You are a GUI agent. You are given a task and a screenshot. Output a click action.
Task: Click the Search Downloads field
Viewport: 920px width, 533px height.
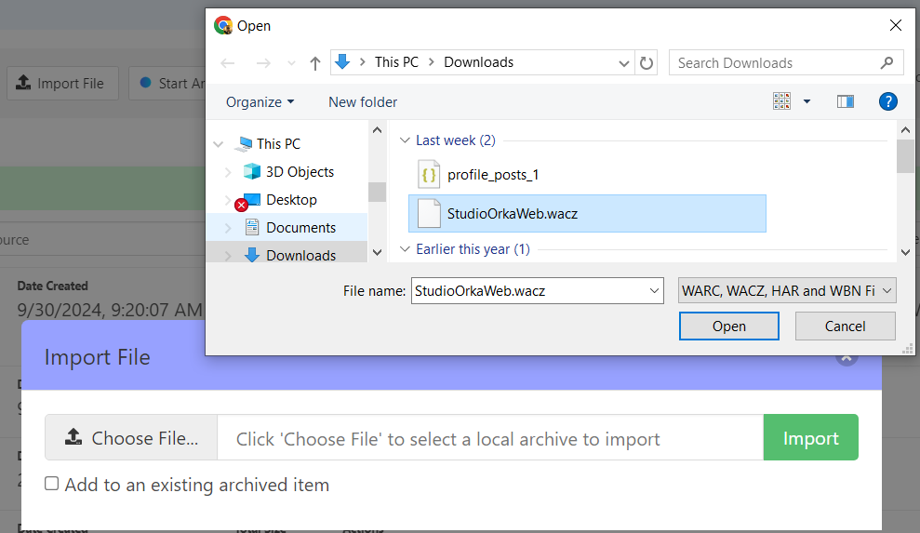coord(772,63)
